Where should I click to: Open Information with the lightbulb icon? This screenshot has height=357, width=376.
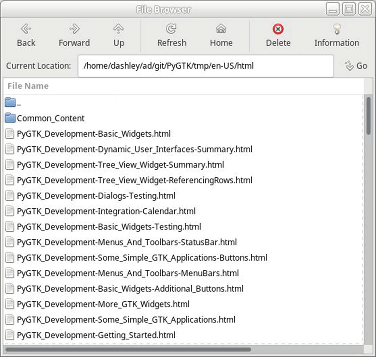pyautogui.click(x=337, y=29)
